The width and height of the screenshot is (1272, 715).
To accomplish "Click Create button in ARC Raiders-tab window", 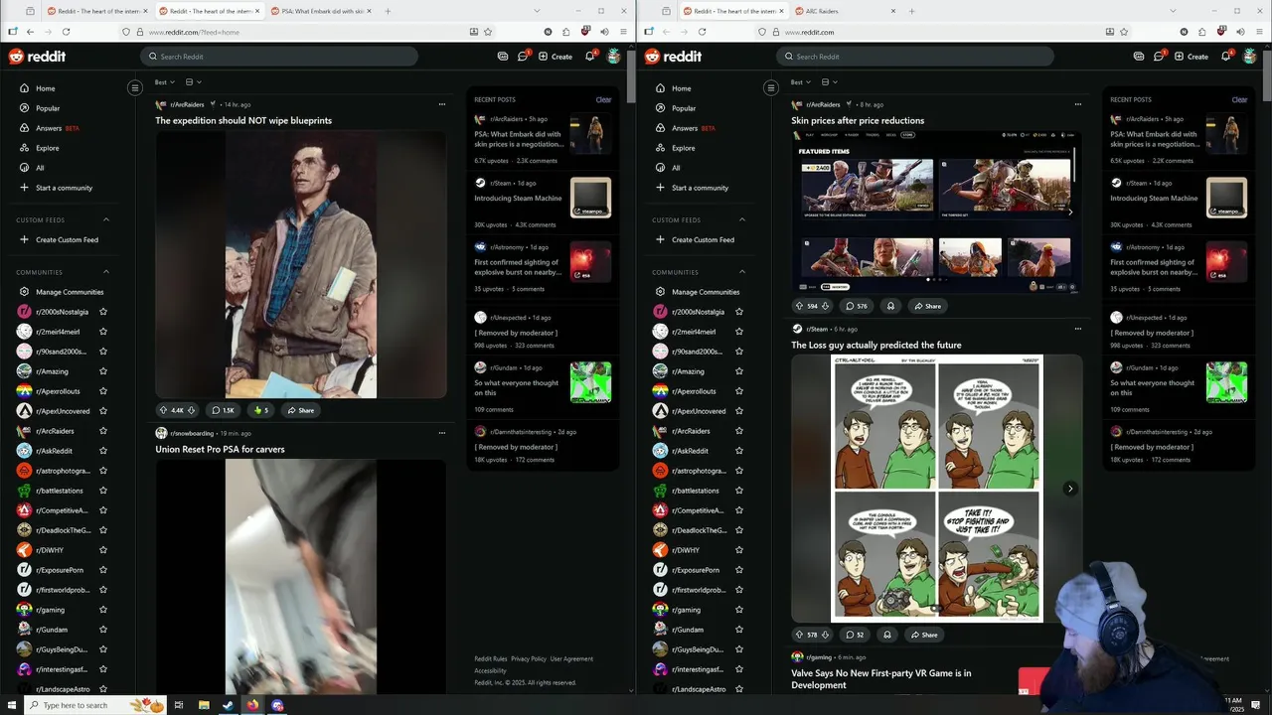I will click(1191, 57).
